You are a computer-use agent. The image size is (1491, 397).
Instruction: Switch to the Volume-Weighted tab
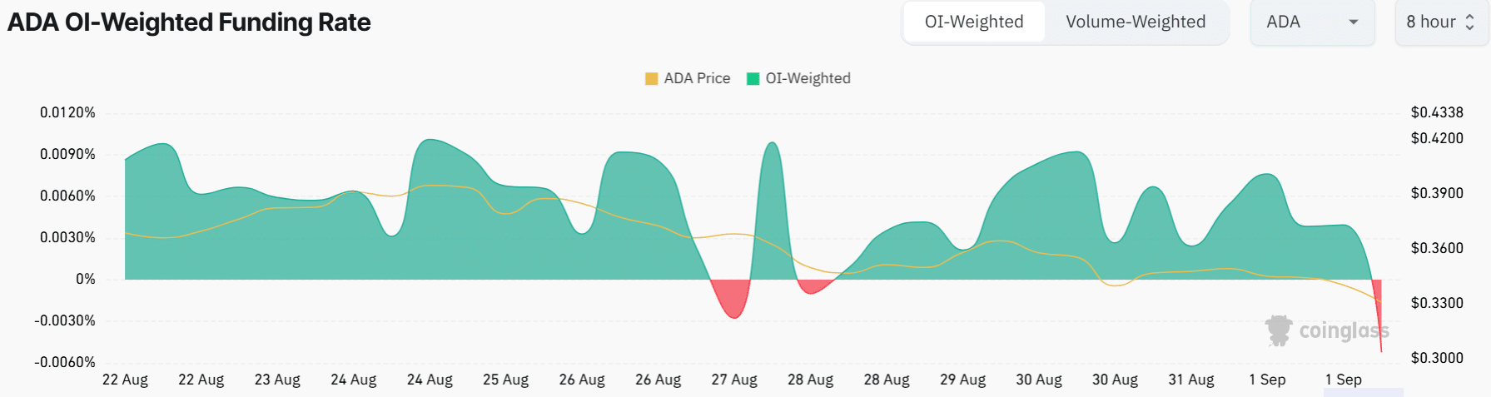pos(1135,22)
